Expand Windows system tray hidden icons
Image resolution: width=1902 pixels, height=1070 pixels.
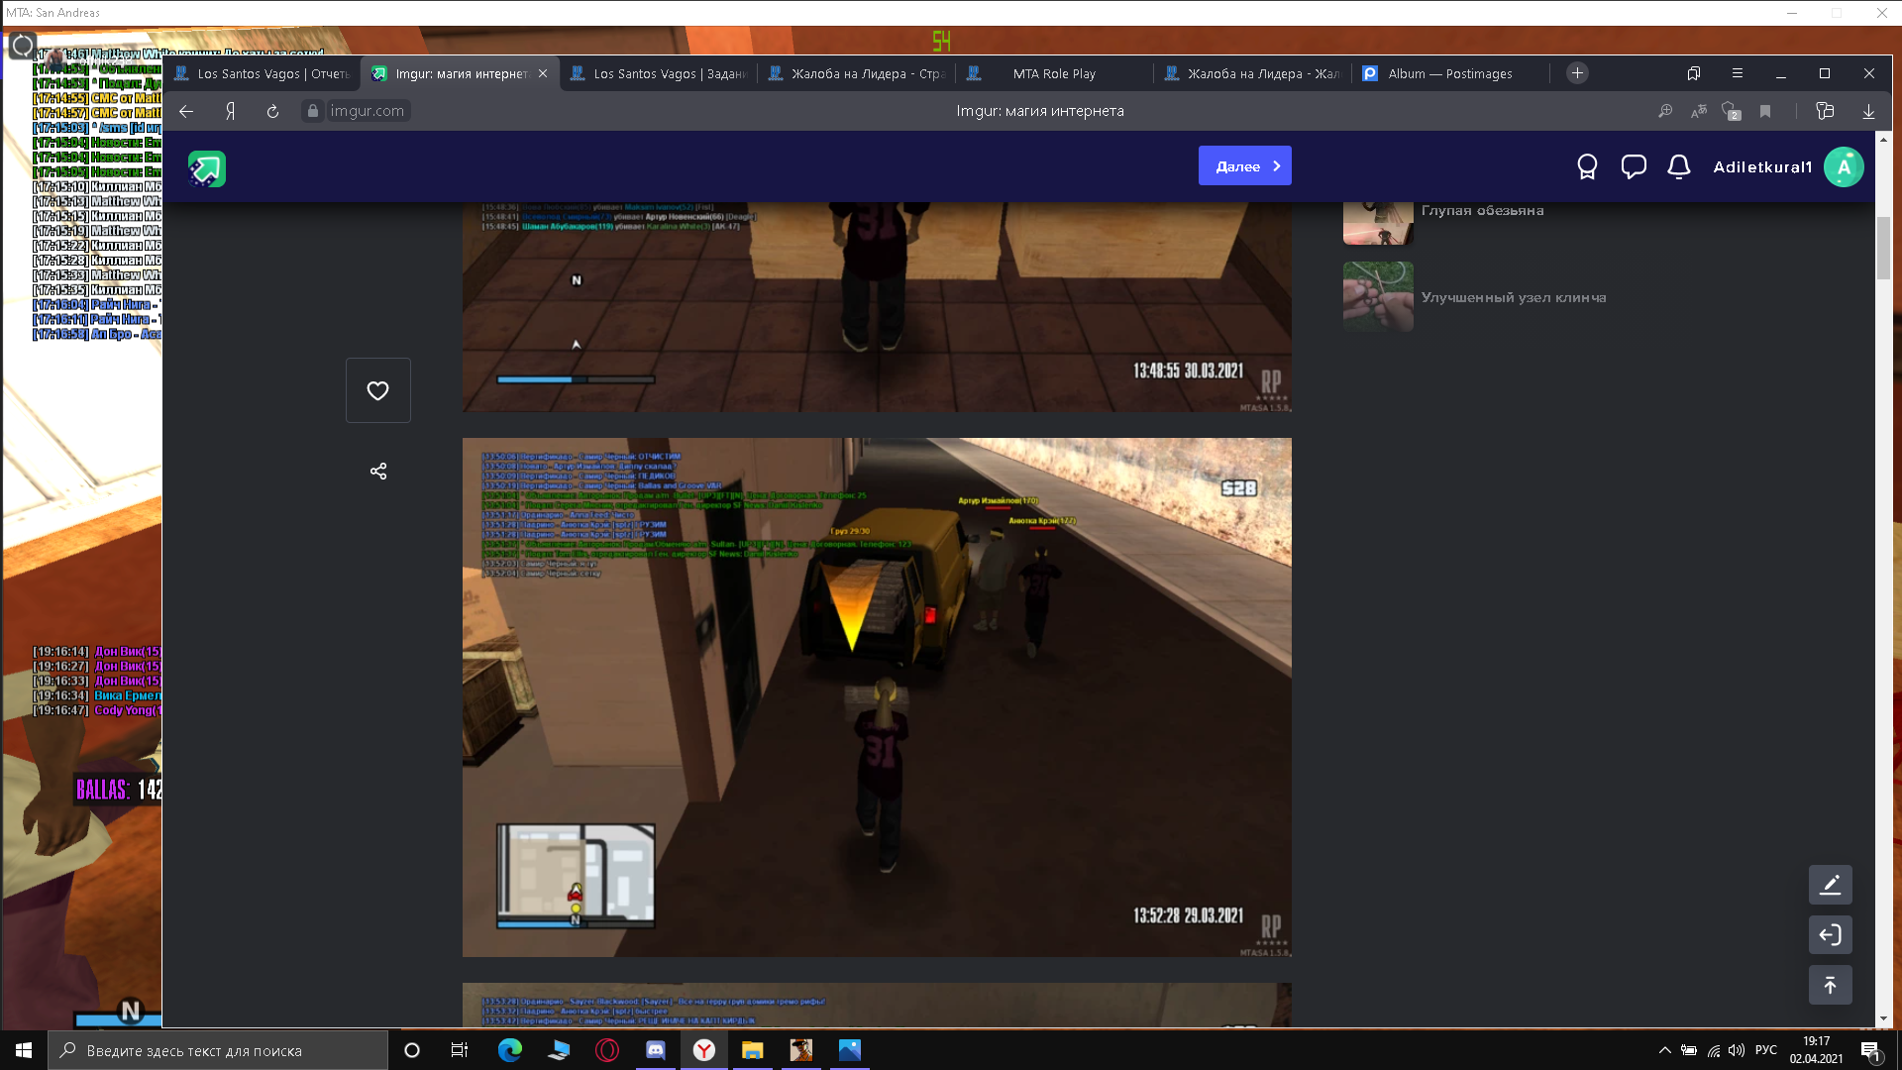pyautogui.click(x=1664, y=1050)
